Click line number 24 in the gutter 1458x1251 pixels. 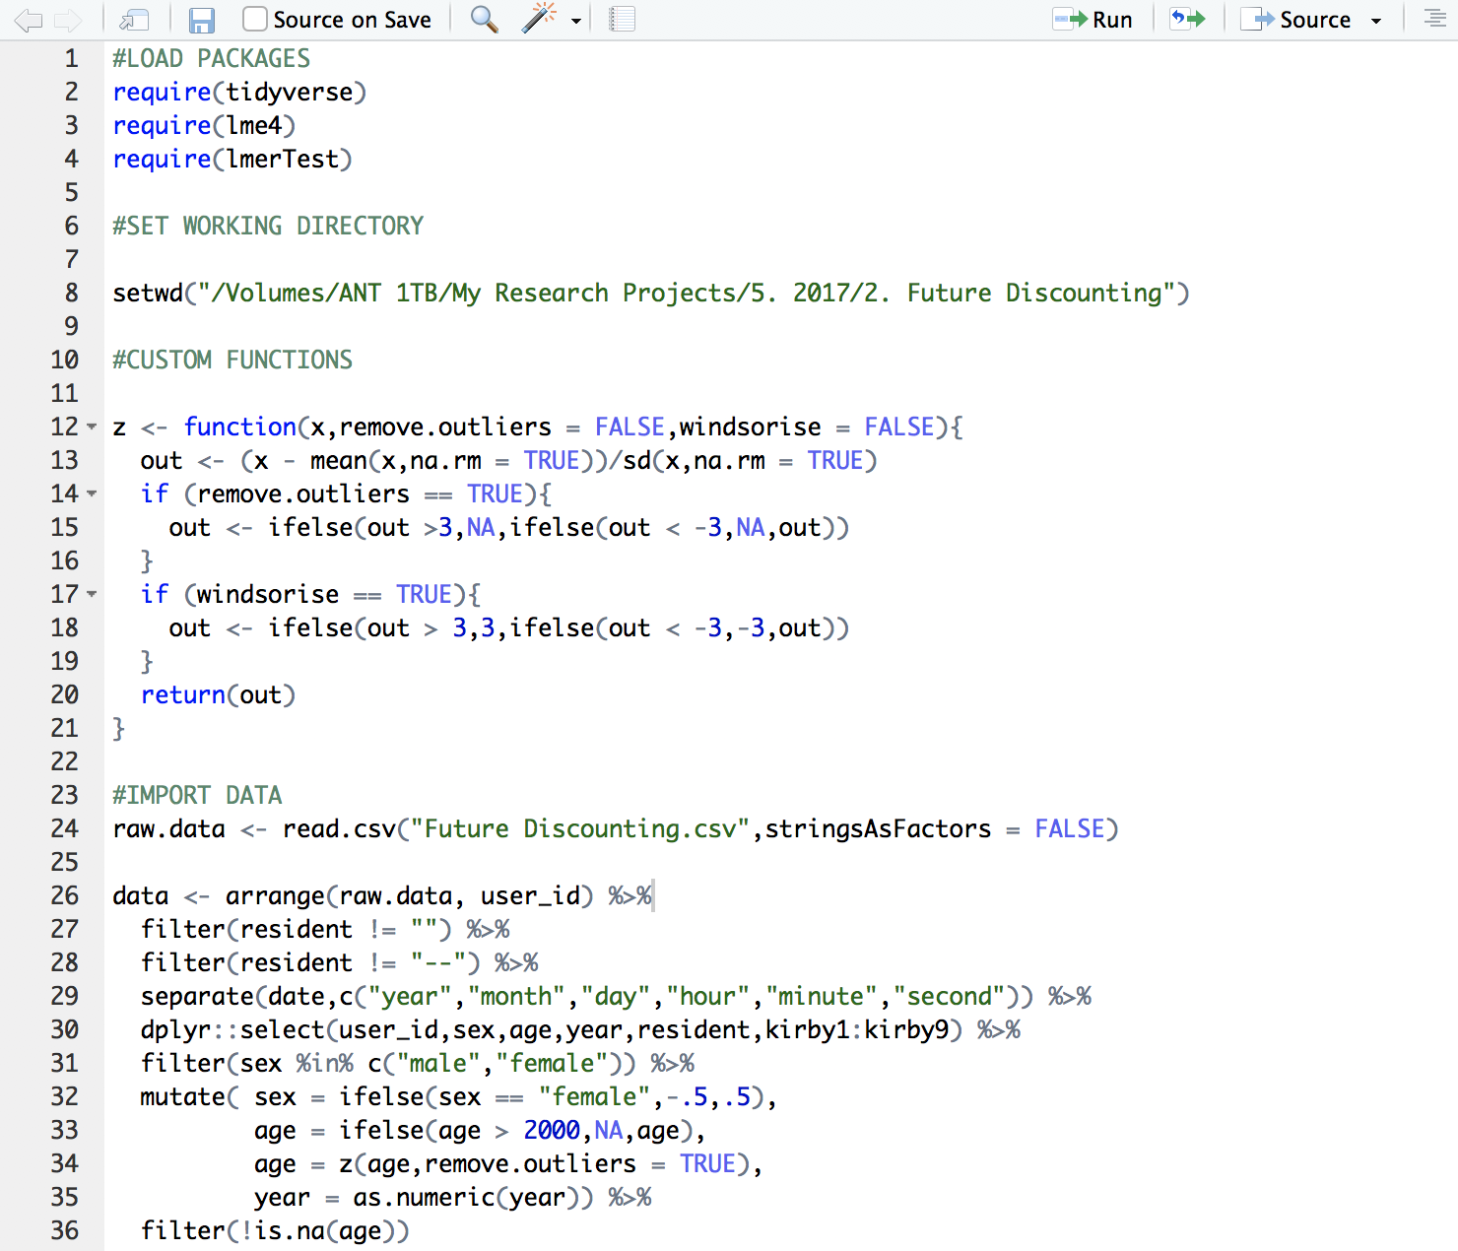tap(65, 829)
